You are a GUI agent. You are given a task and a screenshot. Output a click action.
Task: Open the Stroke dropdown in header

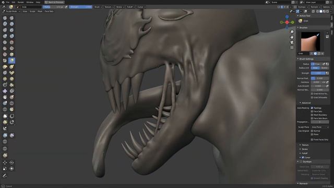[x=120, y=7]
